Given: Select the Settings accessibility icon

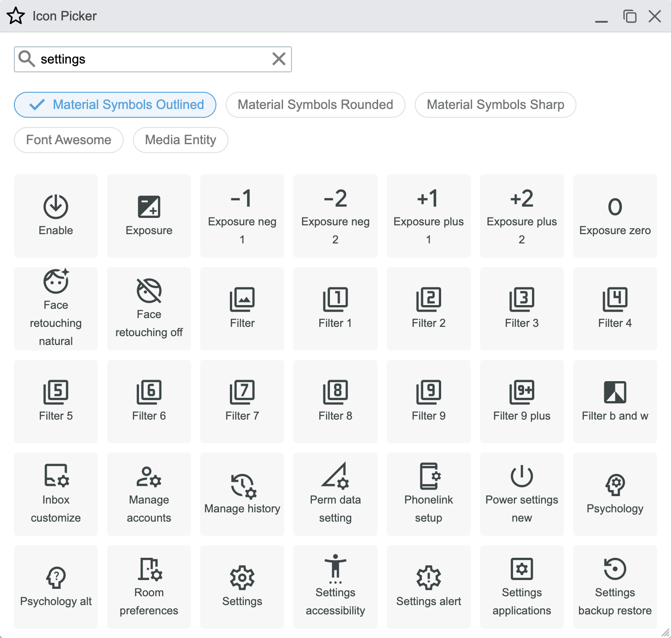Looking at the screenshot, I should (335, 587).
